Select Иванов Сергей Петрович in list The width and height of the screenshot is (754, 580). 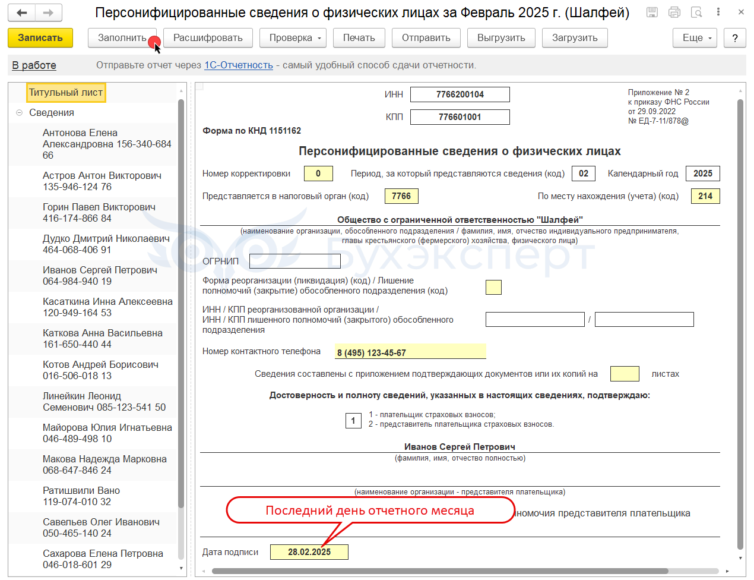point(100,276)
